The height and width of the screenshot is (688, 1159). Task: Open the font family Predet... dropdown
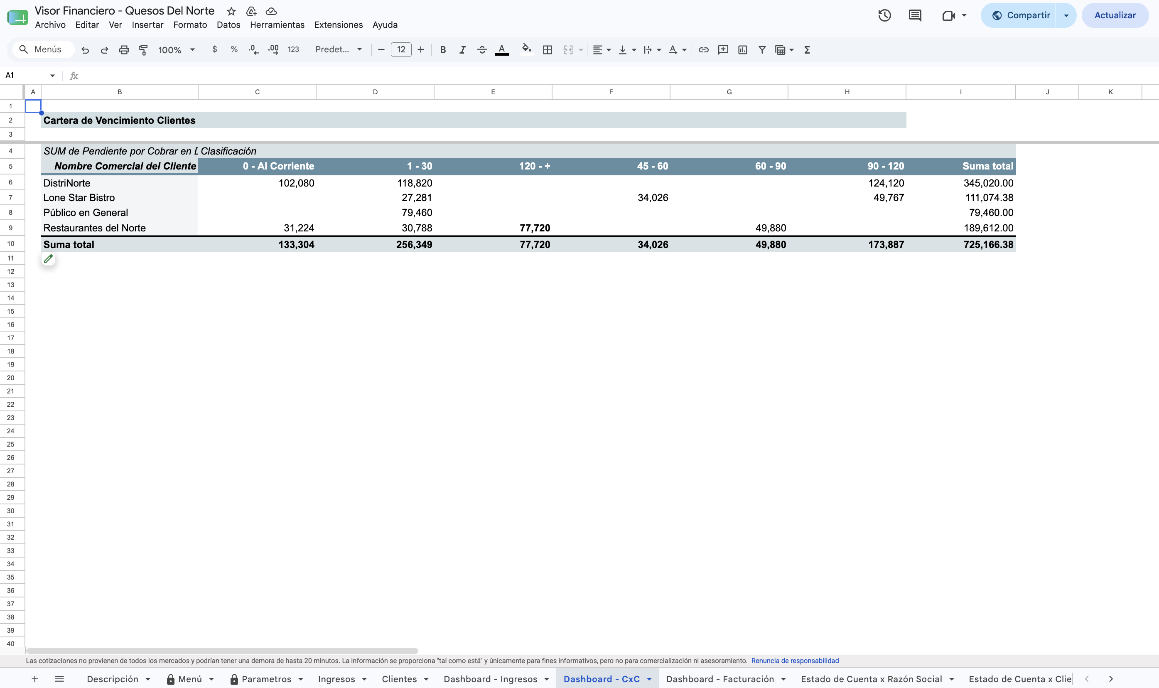click(x=339, y=49)
